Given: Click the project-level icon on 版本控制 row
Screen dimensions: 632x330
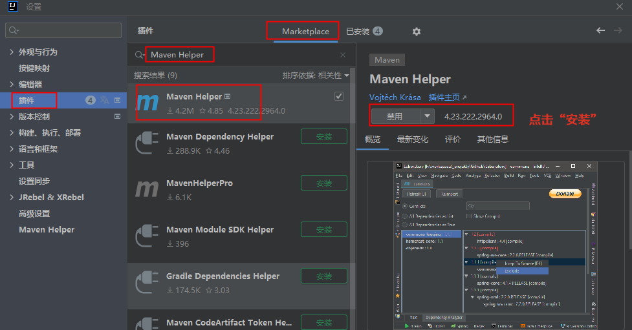Looking at the screenshot, I should (x=117, y=116).
